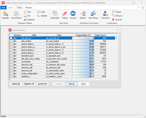Open the Trailing data clean tool
The width and height of the screenshot is (146, 118).
coord(65,15)
